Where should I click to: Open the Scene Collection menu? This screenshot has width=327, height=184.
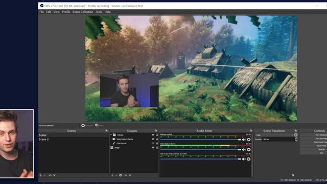click(83, 12)
